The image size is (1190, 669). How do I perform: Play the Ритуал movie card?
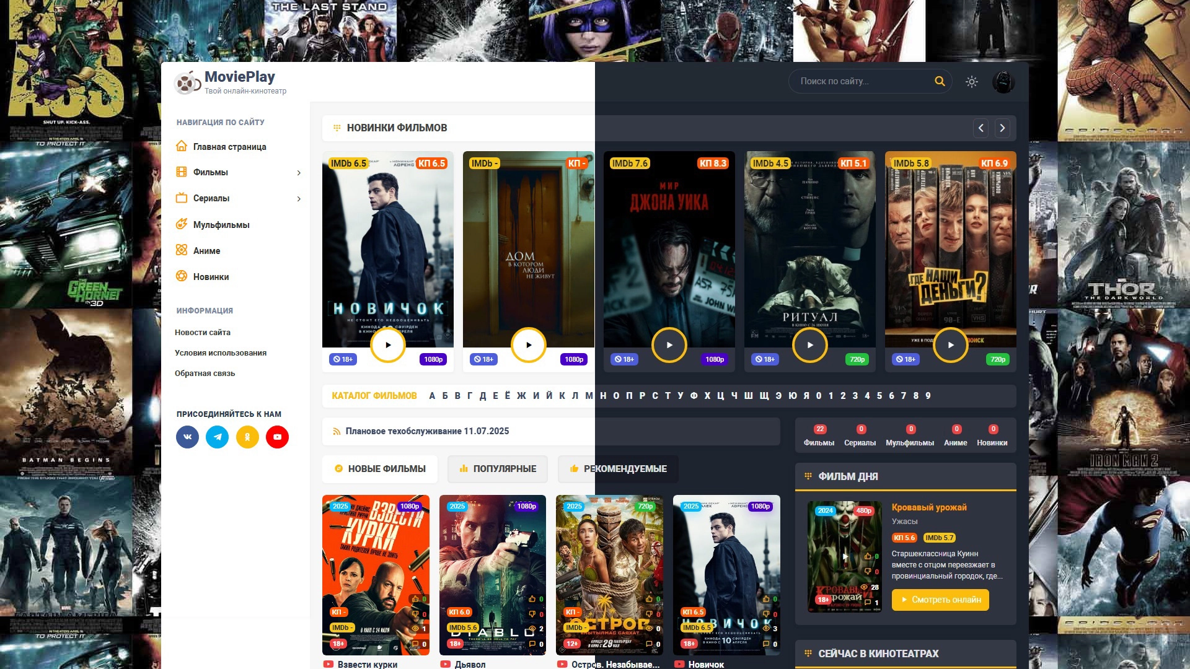point(810,345)
